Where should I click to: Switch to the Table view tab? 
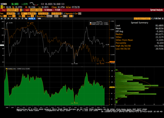point(39,19)
